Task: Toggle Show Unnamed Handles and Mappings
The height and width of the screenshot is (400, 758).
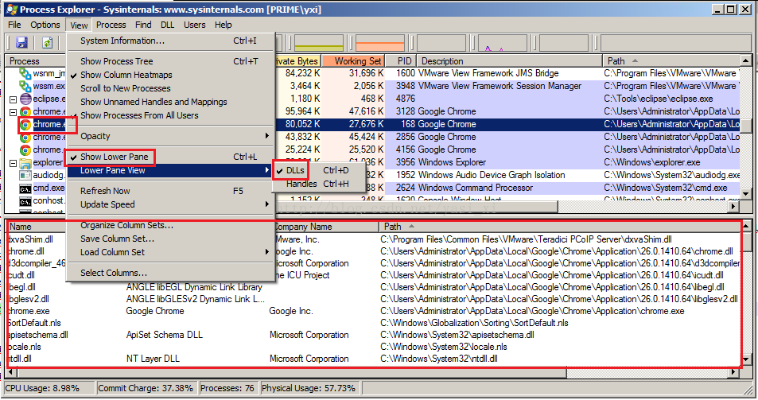Action: [169, 102]
